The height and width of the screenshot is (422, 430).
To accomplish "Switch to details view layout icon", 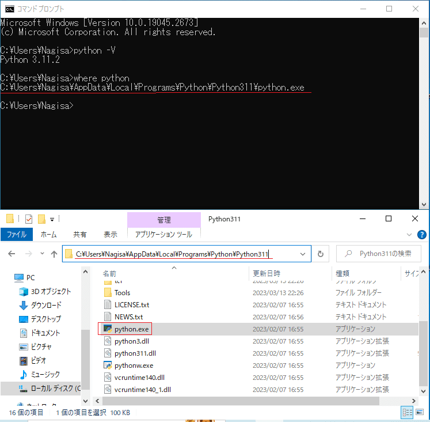I will coord(407,412).
